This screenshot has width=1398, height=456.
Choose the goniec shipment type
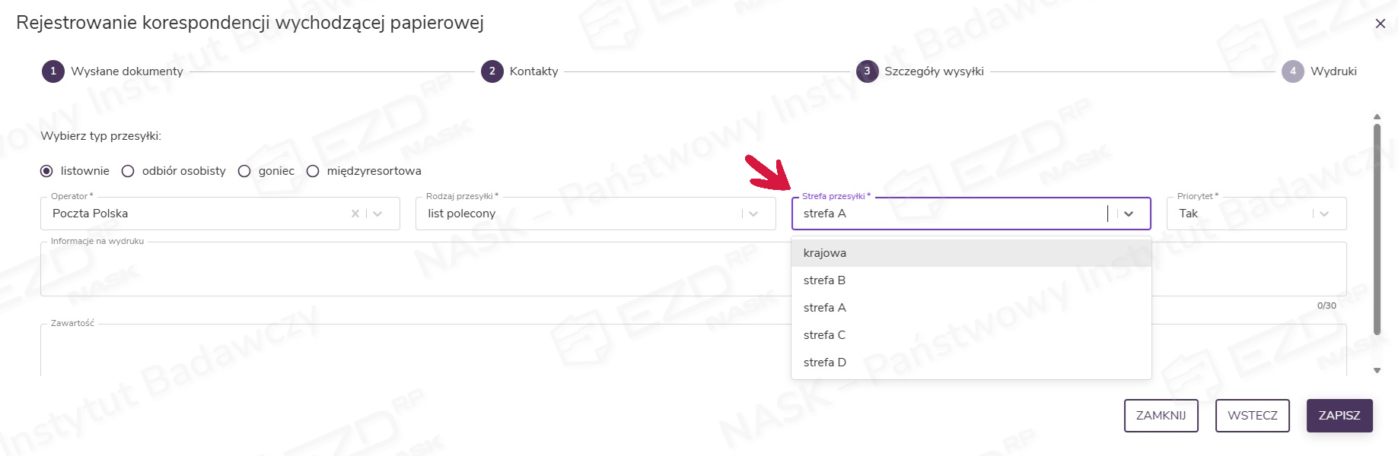click(x=244, y=171)
